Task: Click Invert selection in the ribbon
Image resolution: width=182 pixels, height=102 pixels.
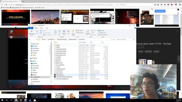Action: coord(103,35)
